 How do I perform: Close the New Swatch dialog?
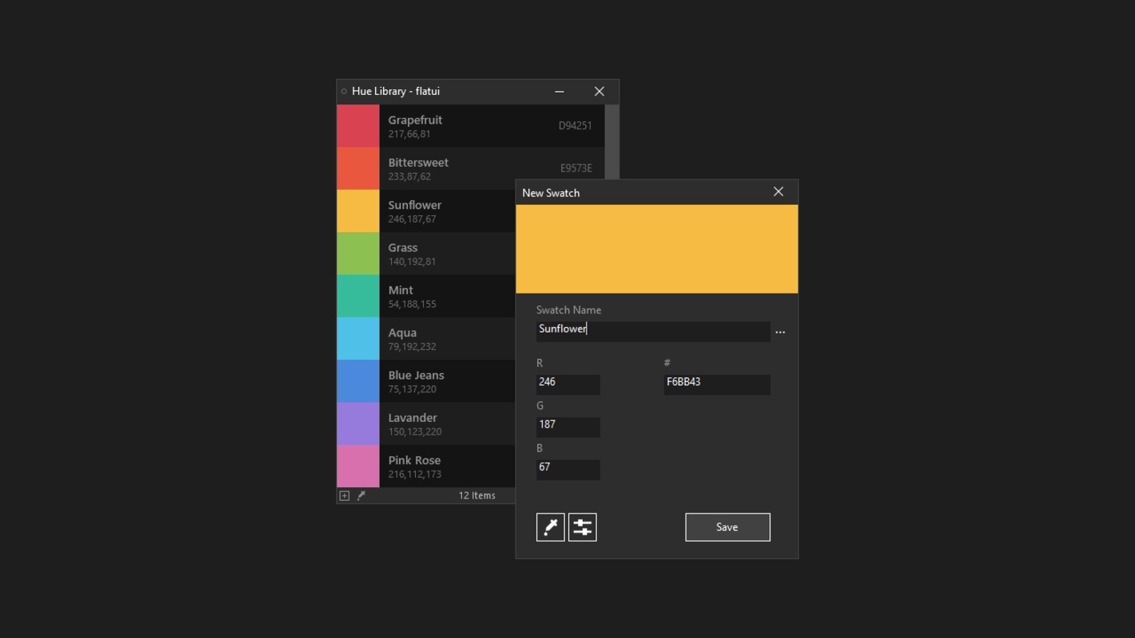[778, 191]
